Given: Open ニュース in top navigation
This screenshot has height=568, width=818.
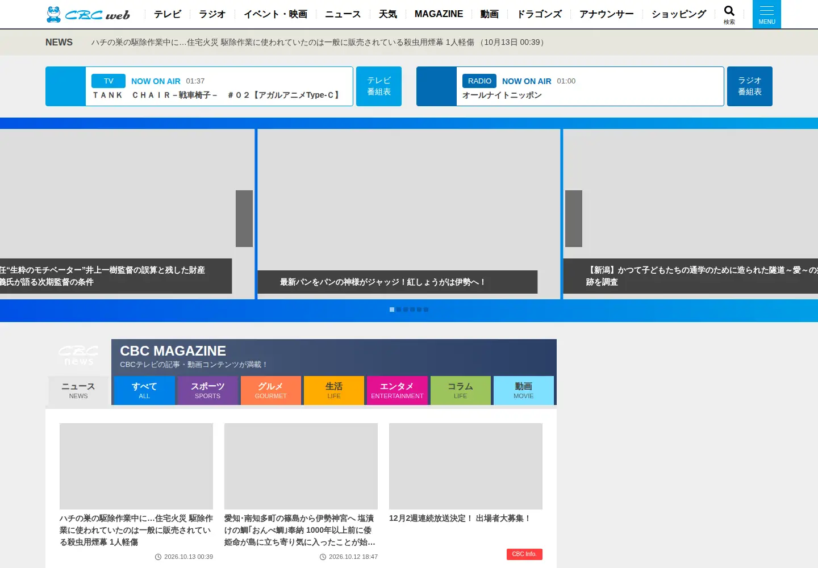Looking at the screenshot, I should (343, 14).
